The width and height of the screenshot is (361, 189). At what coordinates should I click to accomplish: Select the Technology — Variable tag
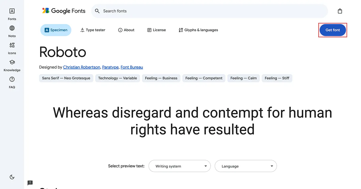118,78
